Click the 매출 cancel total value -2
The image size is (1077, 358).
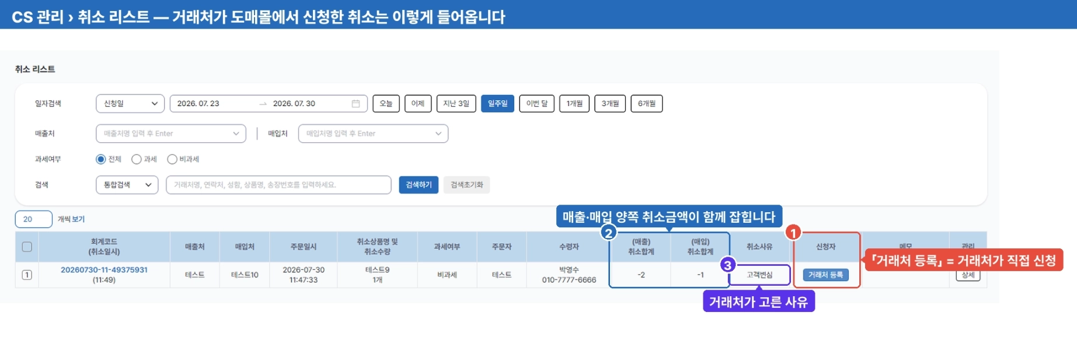tap(641, 275)
